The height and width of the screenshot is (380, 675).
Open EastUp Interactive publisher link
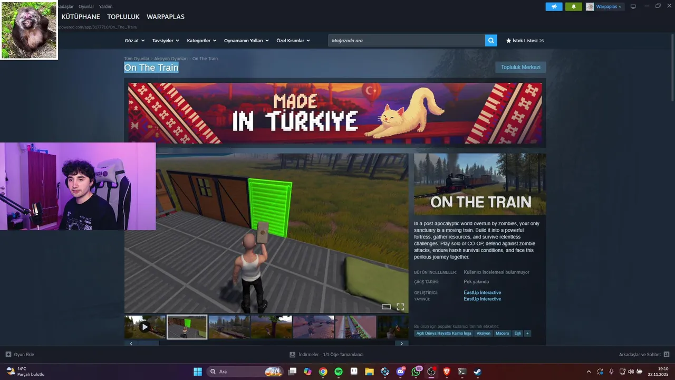pyautogui.click(x=483, y=299)
